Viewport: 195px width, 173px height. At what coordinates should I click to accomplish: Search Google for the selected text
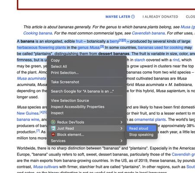pyautogui.click(x=87, y=91)
